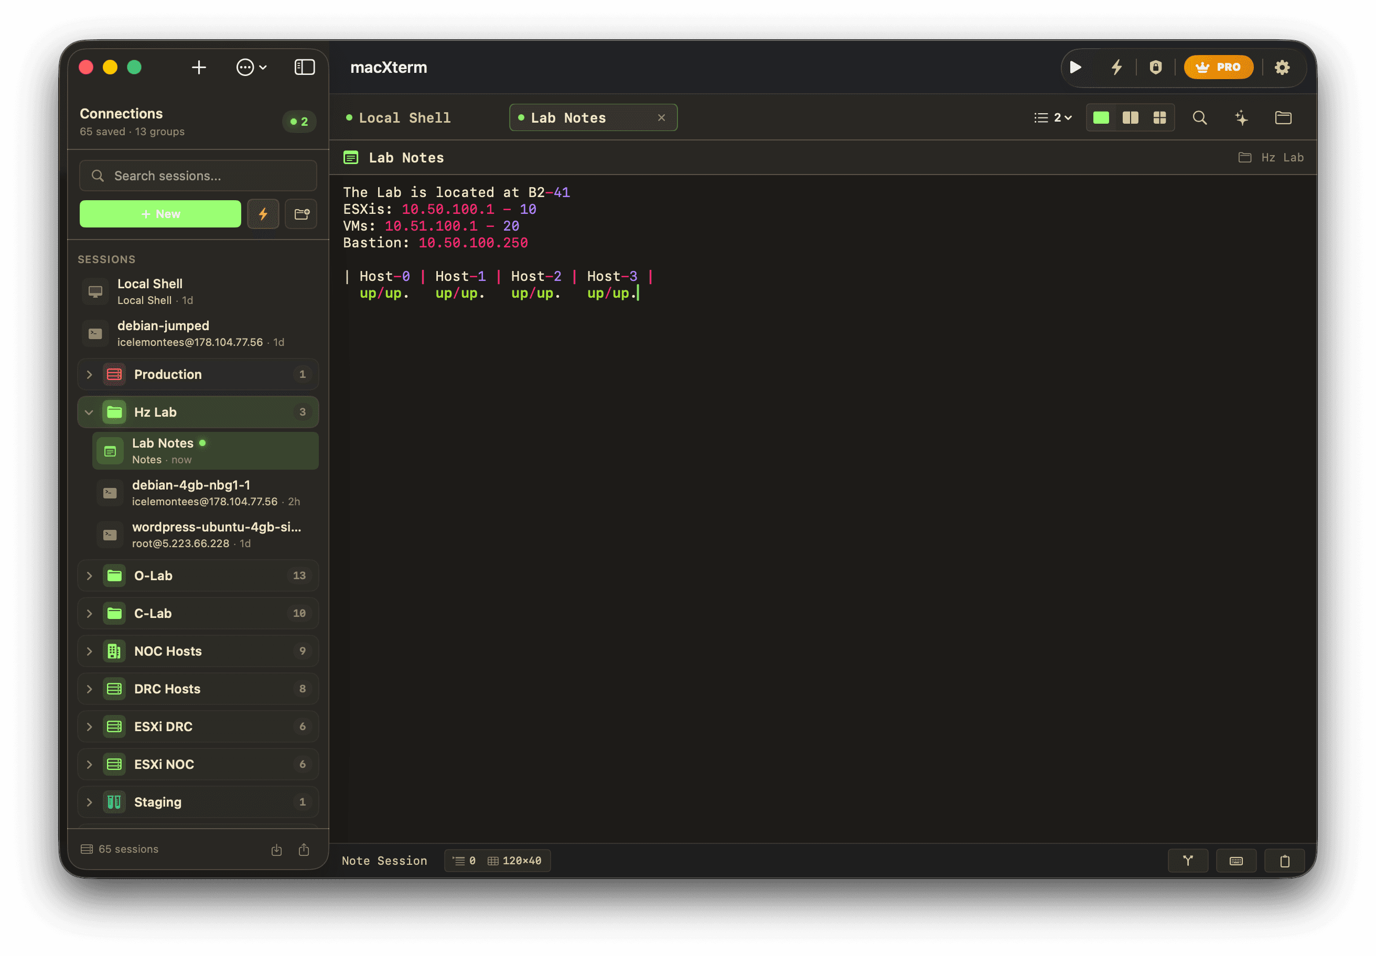The width and height of the screenshot is (1376, 956).
Task: Click the sparkle AI assistant icon
Action: pyautogui.click(x=1242, y=118)
